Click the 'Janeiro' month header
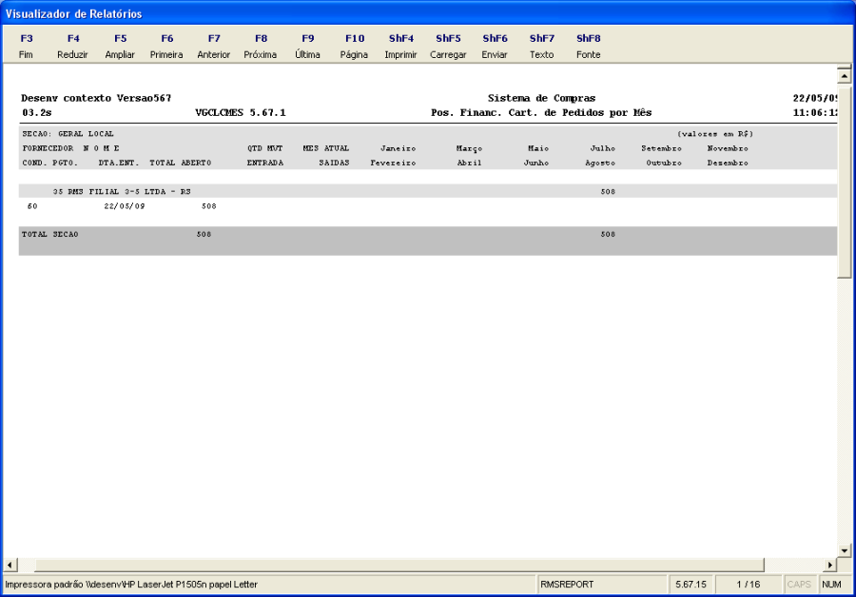 point(398,148)
